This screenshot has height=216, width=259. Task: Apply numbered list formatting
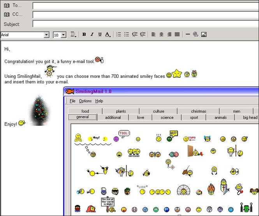pyautogui.click(x=119, y=34)
